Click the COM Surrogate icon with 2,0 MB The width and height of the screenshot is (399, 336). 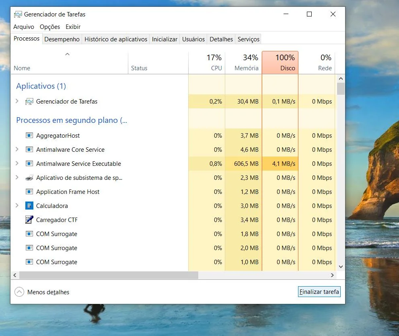coord(29,248)
